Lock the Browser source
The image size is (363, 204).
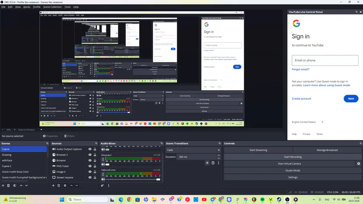pyautogui.click(x=95, y=160)
